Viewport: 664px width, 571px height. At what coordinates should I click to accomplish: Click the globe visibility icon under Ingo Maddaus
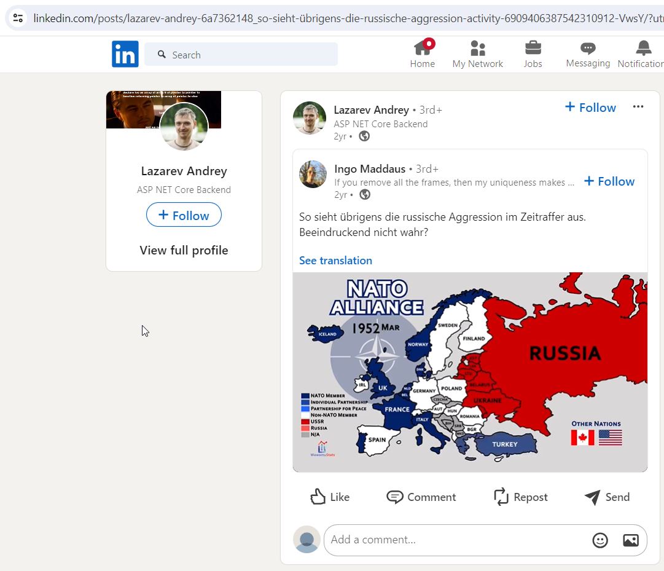(x=365, y=194)
